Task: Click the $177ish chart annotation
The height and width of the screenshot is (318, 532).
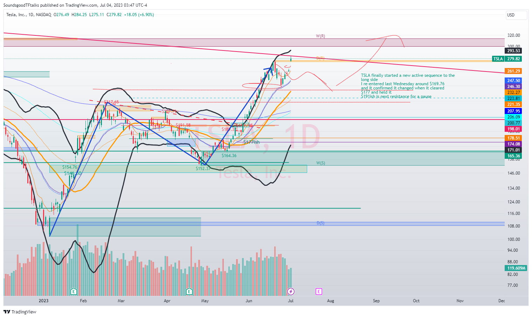Action: (252, 142)
